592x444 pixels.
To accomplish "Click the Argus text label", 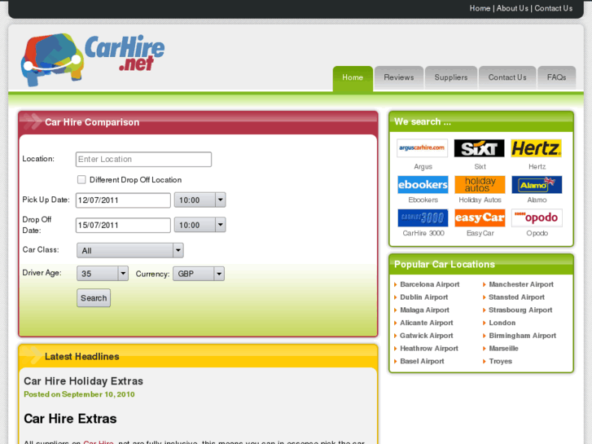I will [423, 167].
